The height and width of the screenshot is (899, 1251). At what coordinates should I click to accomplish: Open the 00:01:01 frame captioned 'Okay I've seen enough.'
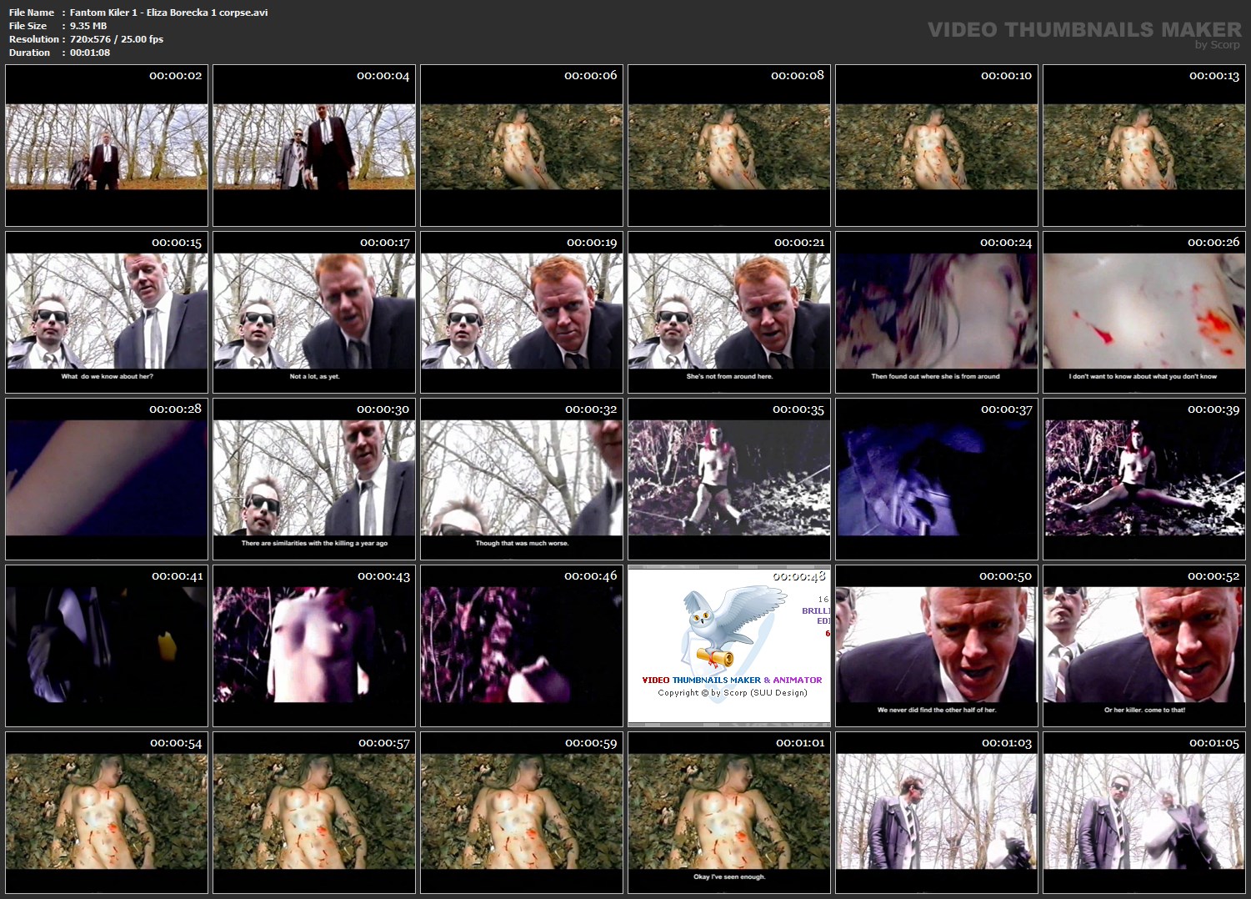[x=729, y=813]
